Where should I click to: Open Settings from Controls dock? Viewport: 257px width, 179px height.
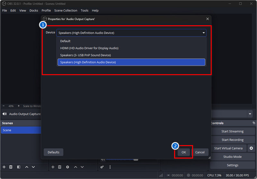(232, 165)
